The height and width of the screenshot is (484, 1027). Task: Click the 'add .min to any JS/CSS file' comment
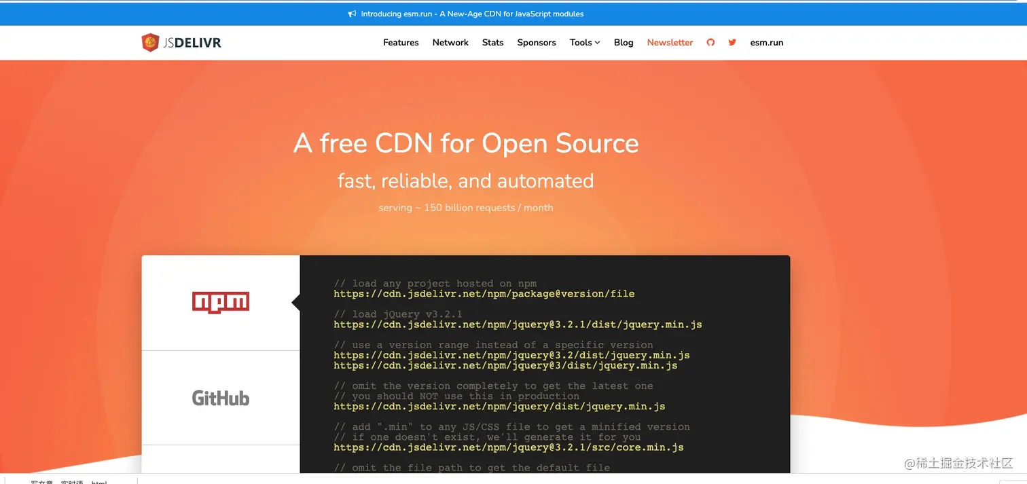(x=511, y=427)
